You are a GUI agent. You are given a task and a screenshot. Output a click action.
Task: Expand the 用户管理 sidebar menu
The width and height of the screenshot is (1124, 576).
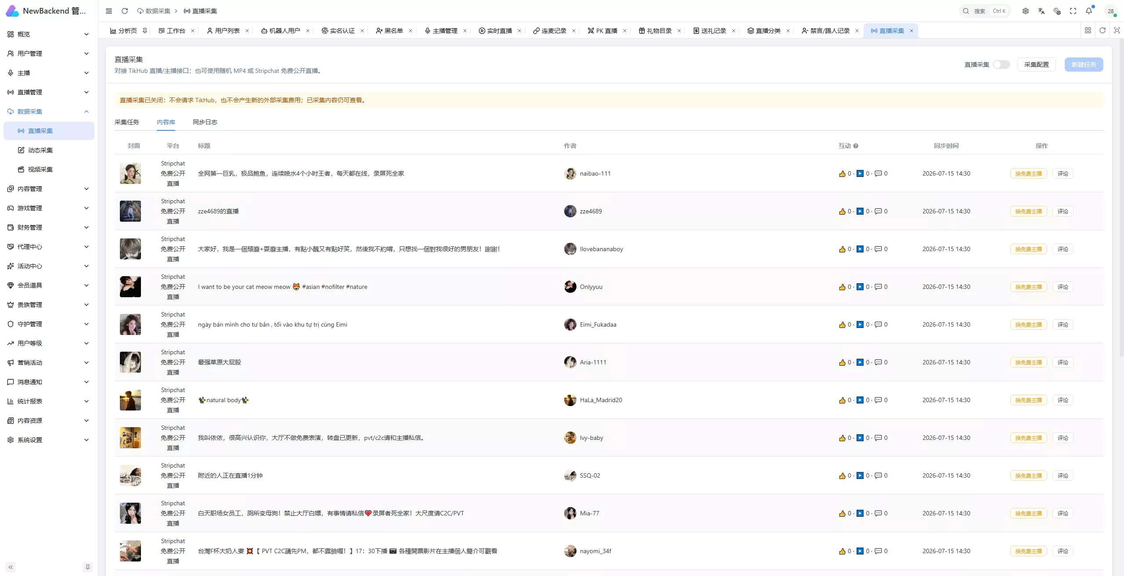pos(48,54)
